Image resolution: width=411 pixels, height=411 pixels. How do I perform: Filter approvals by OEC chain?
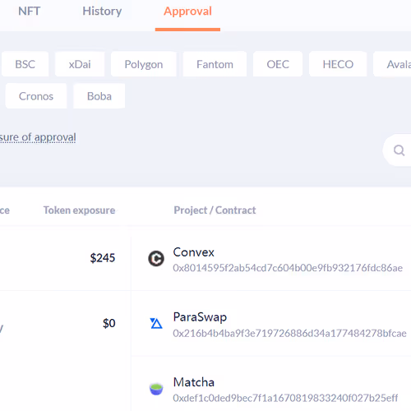[x=278, y=64]
